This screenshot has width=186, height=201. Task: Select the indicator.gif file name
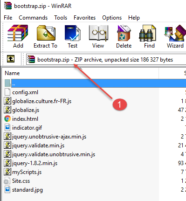[27, 128]
